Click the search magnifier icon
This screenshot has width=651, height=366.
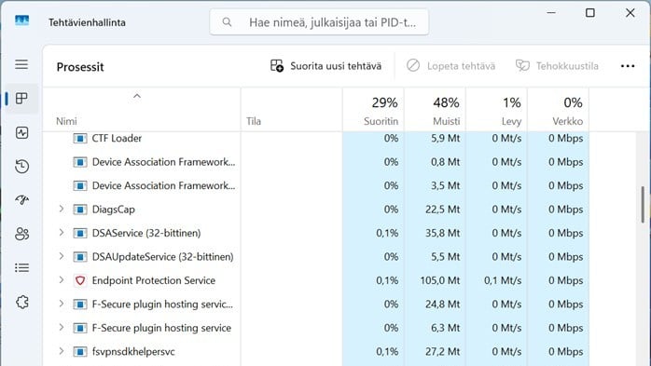pyautogui.click(x=227, y=22)
